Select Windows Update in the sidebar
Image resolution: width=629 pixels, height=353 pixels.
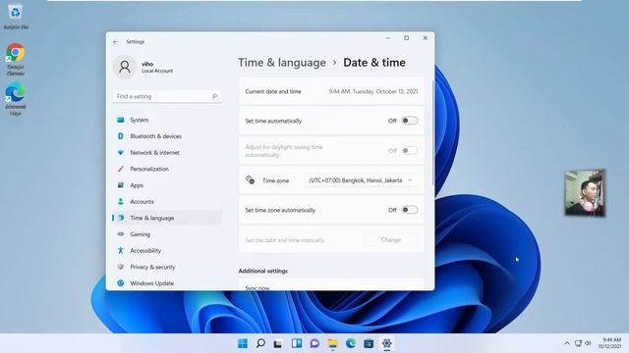pos(167,283)
